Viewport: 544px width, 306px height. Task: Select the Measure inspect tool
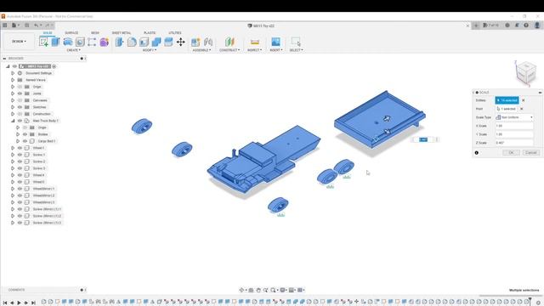tap(255, 42)
